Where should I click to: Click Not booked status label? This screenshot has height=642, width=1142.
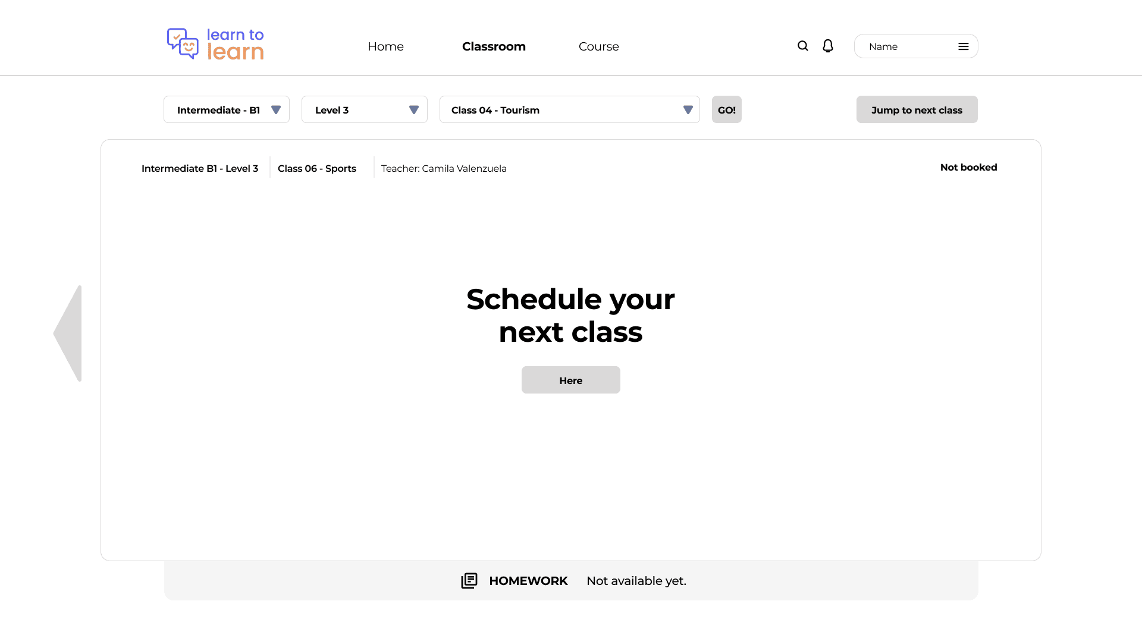point(968,168)
